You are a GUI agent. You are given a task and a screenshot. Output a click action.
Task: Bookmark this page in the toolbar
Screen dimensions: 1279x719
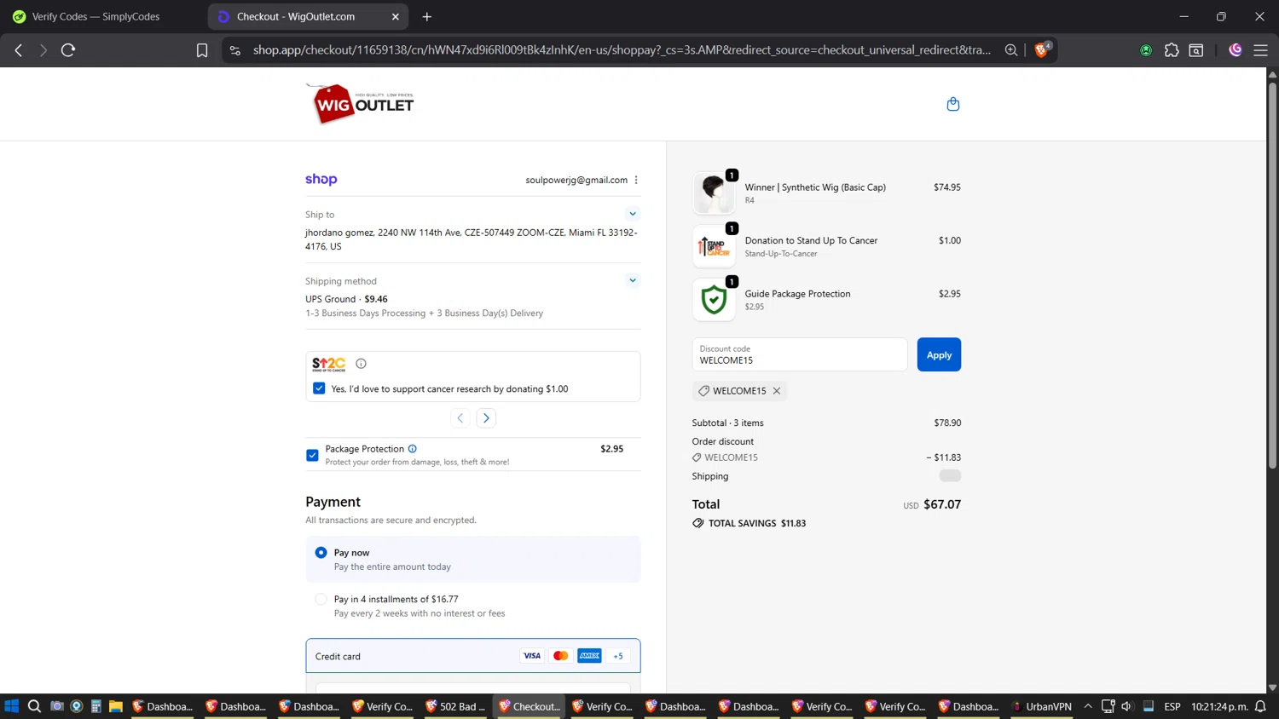tap(202, 50)
